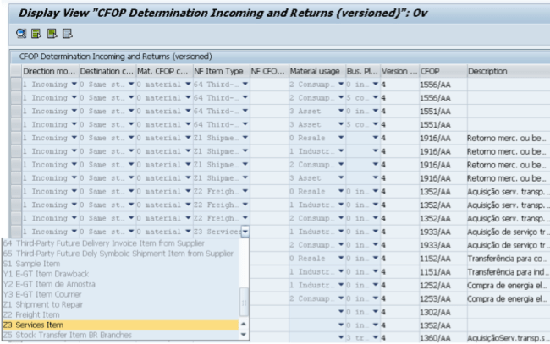Click the Details magnifier icon in the toolbar
The height and width of the screenshot is (344, 550).
tap(21, 34)
